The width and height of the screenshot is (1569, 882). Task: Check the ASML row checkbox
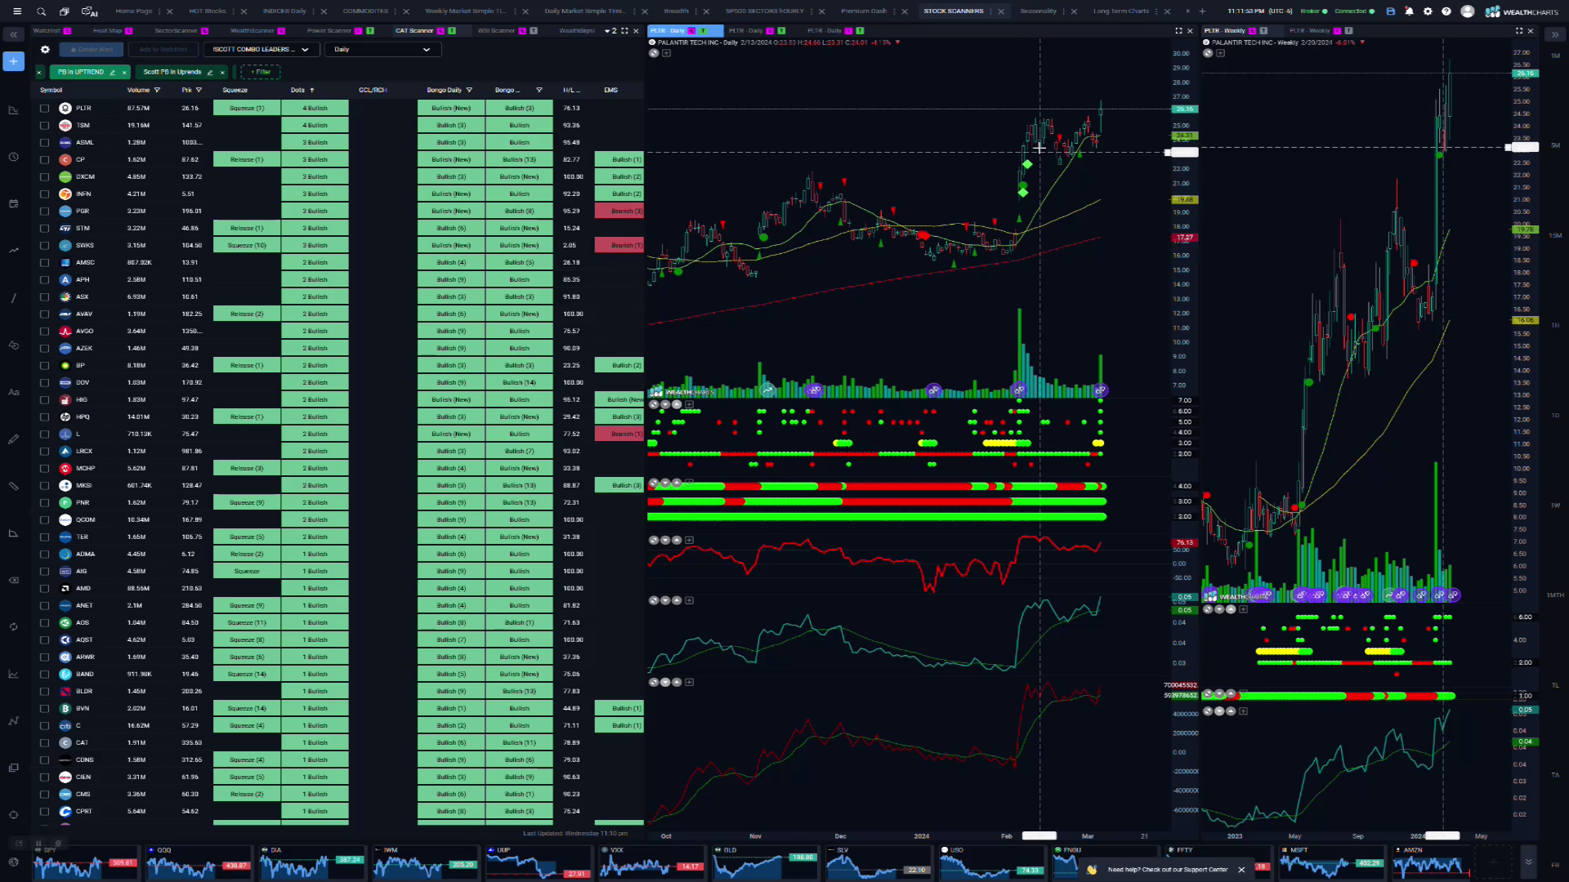click(x=44, y=142)
